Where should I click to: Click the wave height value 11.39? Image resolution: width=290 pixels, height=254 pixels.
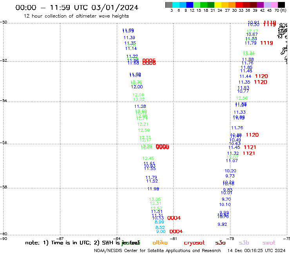point(129,38)
